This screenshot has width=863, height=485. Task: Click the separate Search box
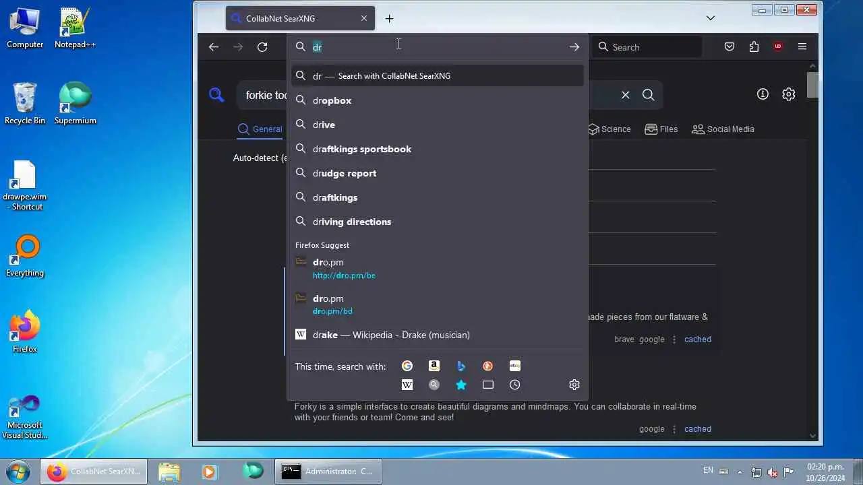click(x=647, y=47)
